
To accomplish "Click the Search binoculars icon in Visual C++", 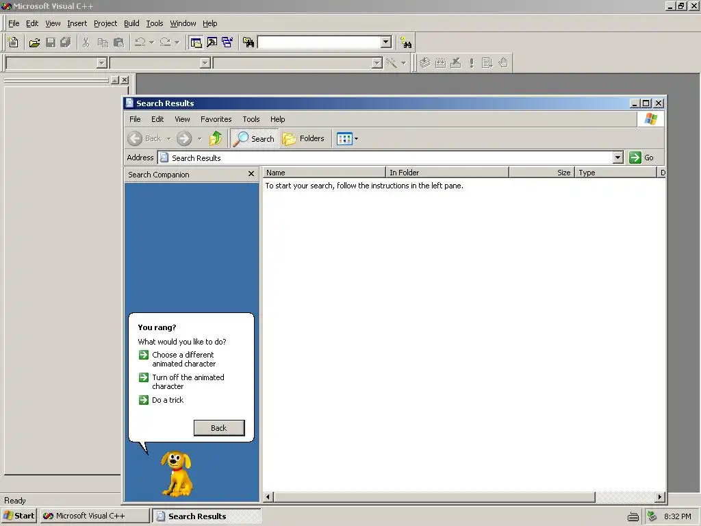I will pos(406,42).
